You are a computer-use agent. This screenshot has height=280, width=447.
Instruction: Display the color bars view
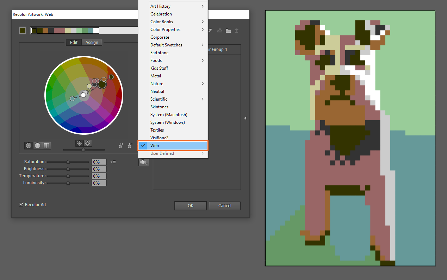46,145
